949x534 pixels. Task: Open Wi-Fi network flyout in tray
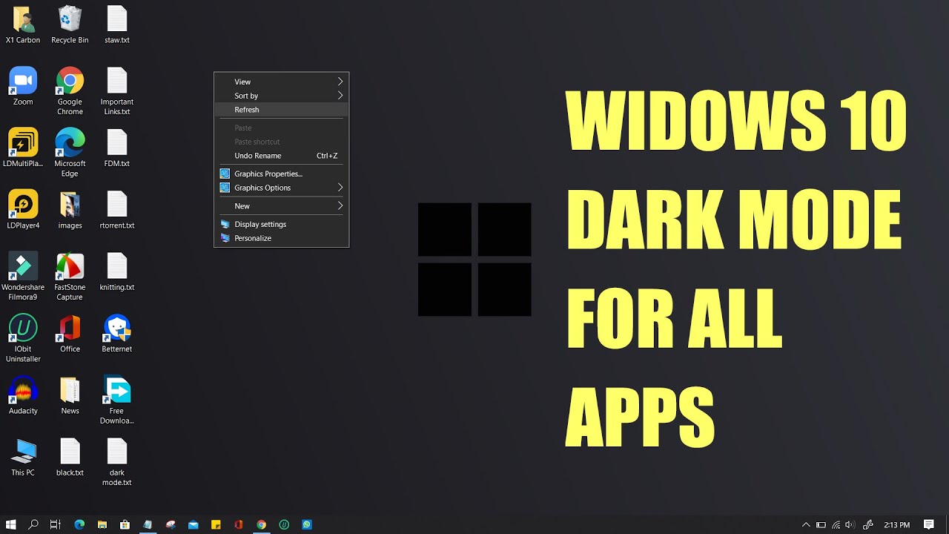coord(836,524)
